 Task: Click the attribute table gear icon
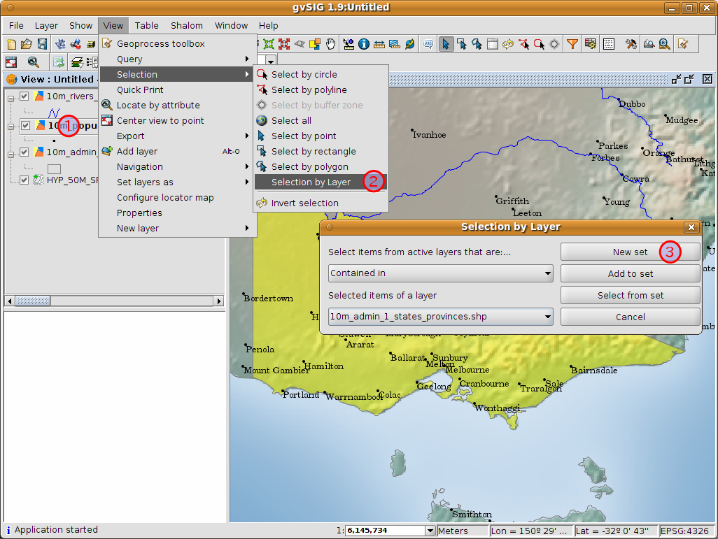(x=590, y=44)
